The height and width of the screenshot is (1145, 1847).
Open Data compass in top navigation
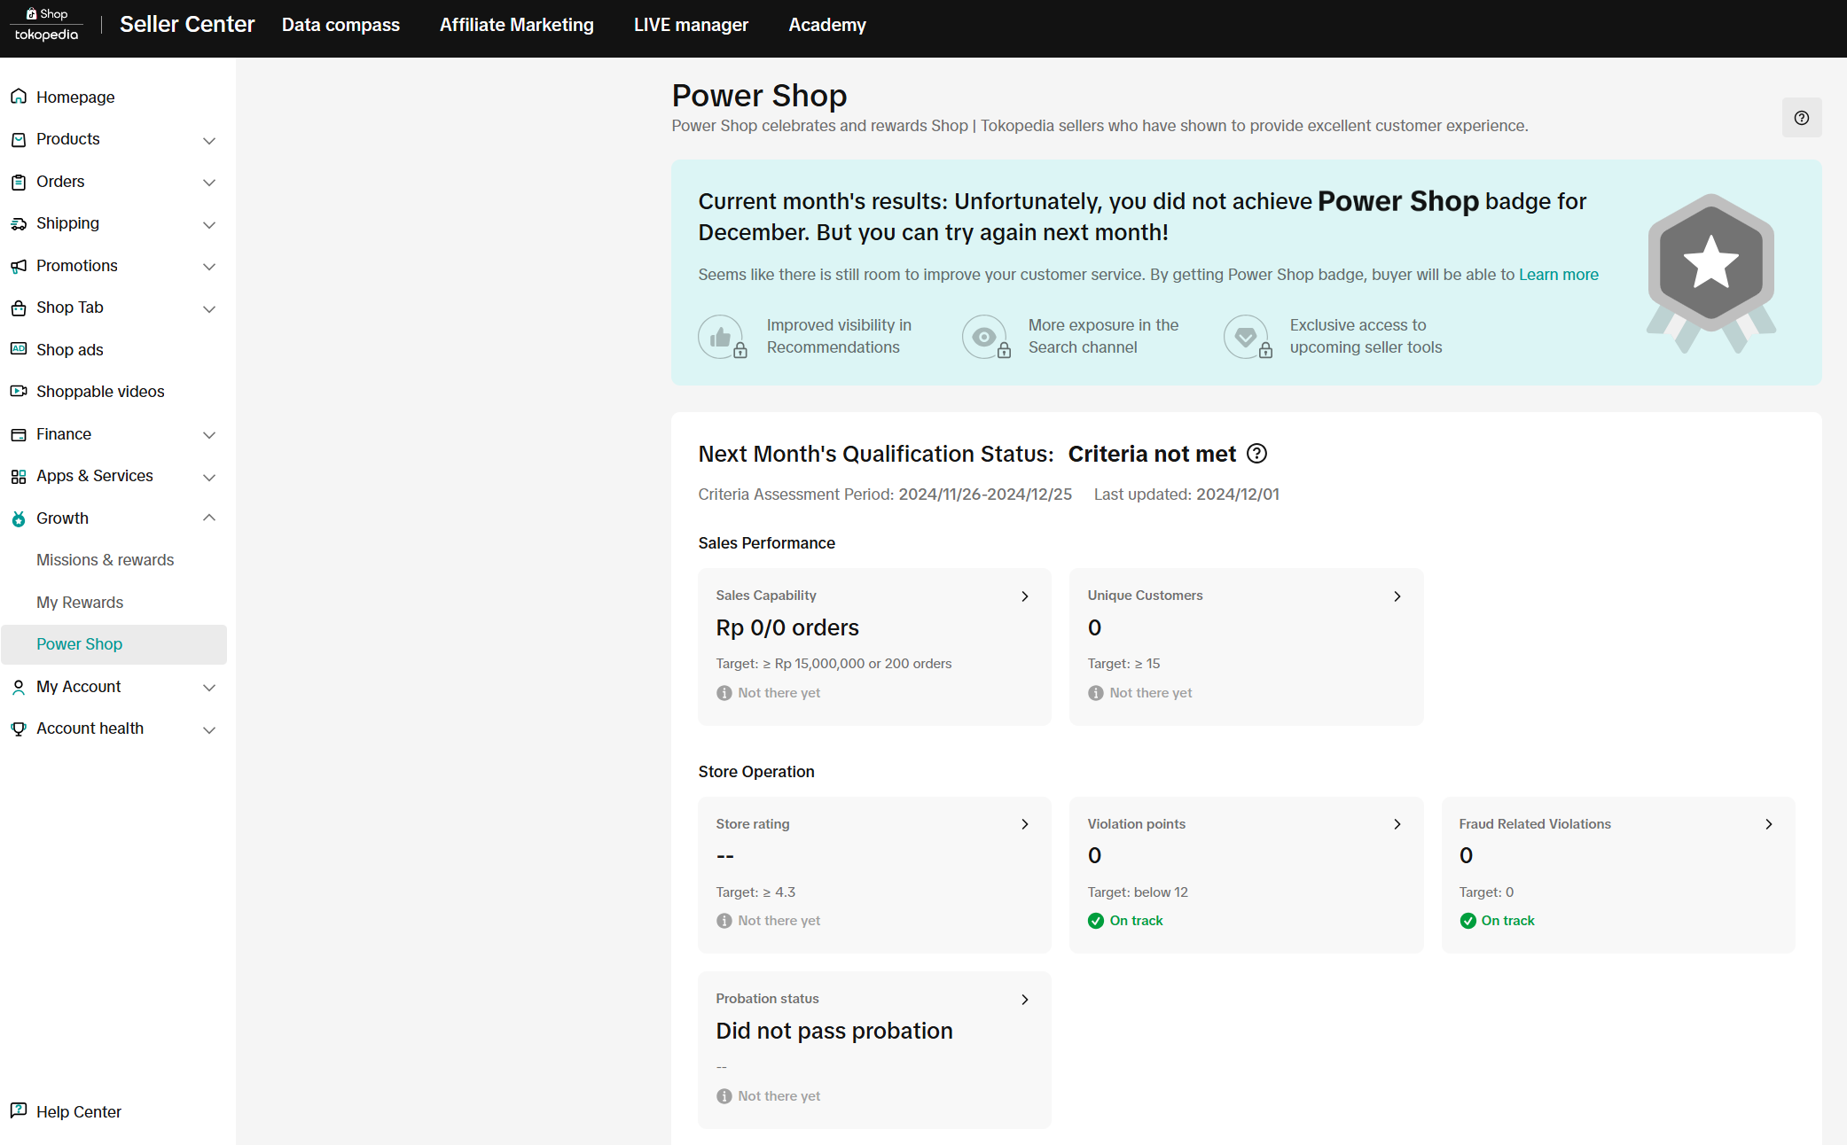pos(340,25)
